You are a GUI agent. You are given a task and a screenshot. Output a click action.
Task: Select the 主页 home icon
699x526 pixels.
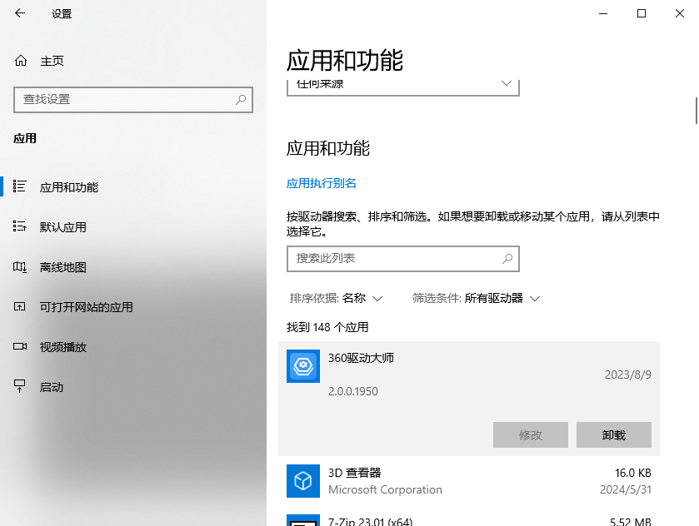pyautogui.click(x=20, y=60)
